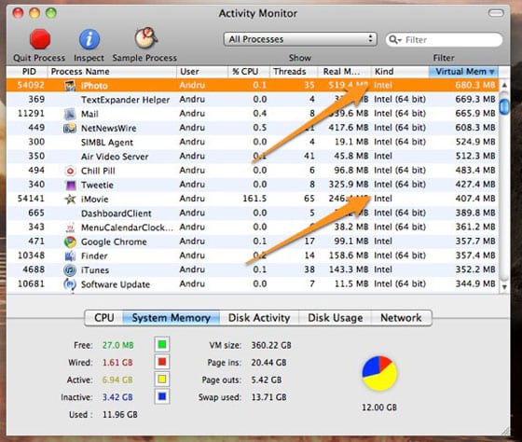Click the yellow Active memory color swatch
Screen dimensions: 522x442
[162, 379]
